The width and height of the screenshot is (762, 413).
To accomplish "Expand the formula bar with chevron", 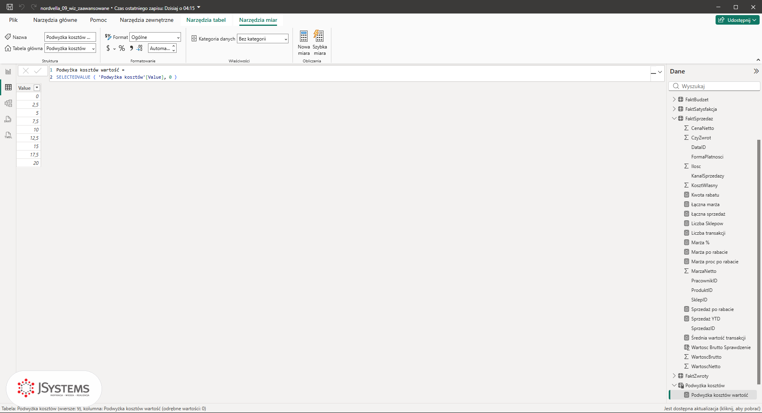I will tap(660, 72).
